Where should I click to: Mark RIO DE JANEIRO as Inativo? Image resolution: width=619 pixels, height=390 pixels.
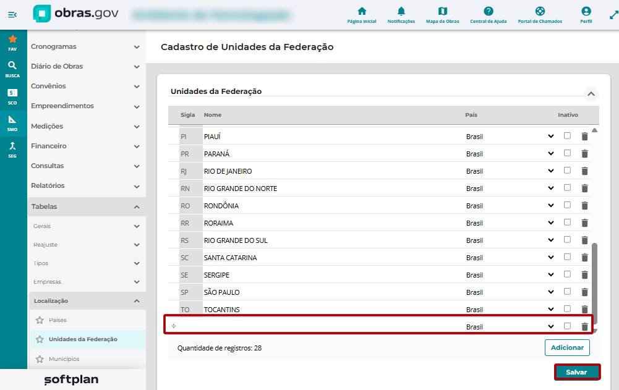[x=567, y=171]
